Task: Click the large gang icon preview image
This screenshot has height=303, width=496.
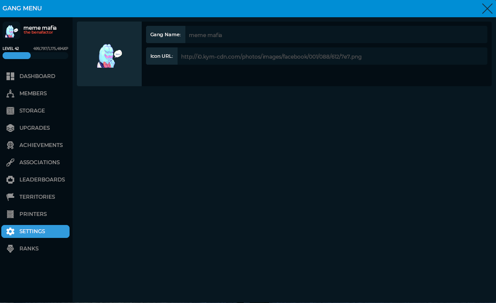Action: 109,54
